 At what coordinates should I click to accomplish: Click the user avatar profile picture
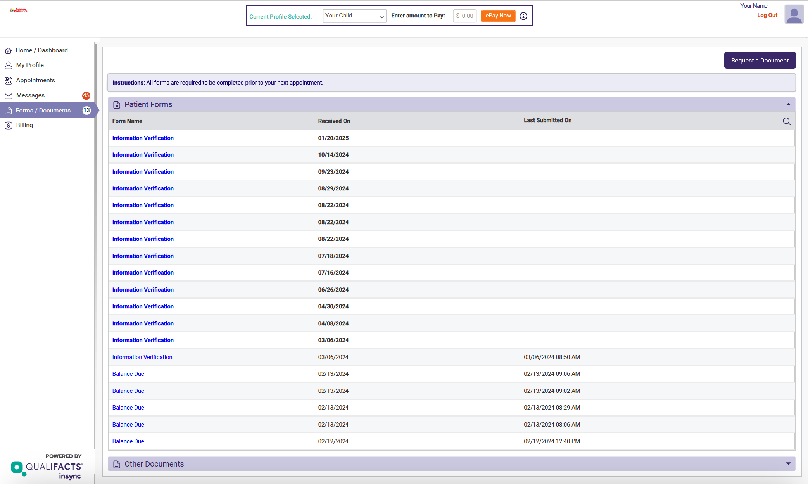[x=794, y=14]
